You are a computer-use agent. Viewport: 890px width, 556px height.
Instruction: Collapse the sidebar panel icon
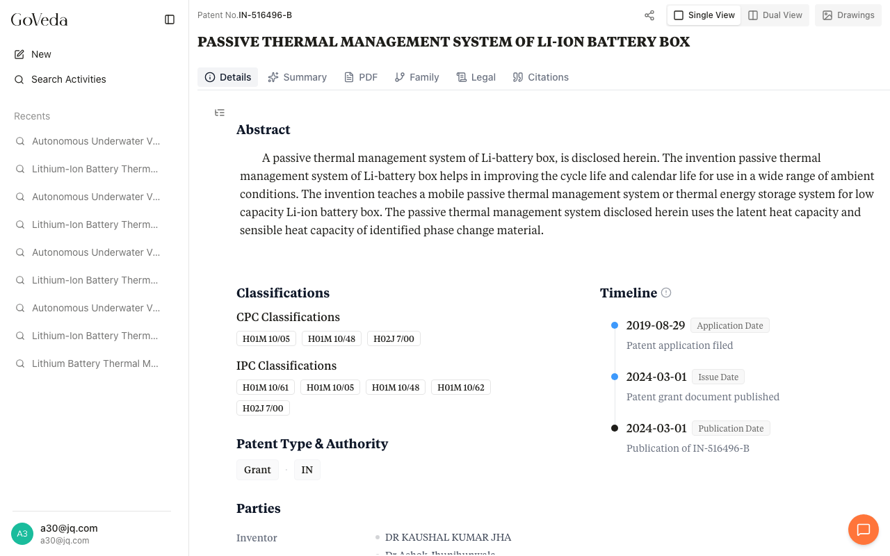170,19
